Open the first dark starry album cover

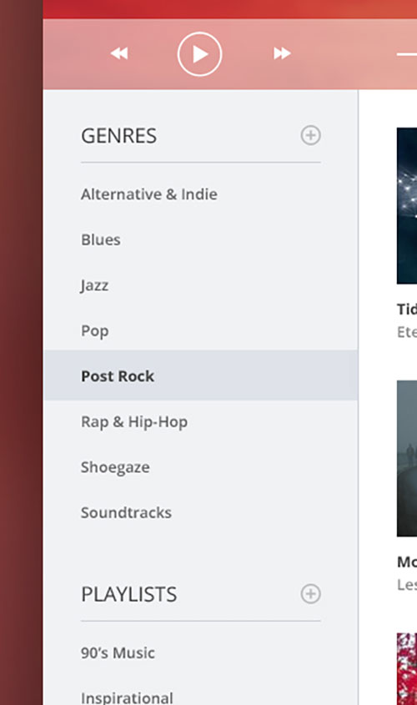pos(407,206)
